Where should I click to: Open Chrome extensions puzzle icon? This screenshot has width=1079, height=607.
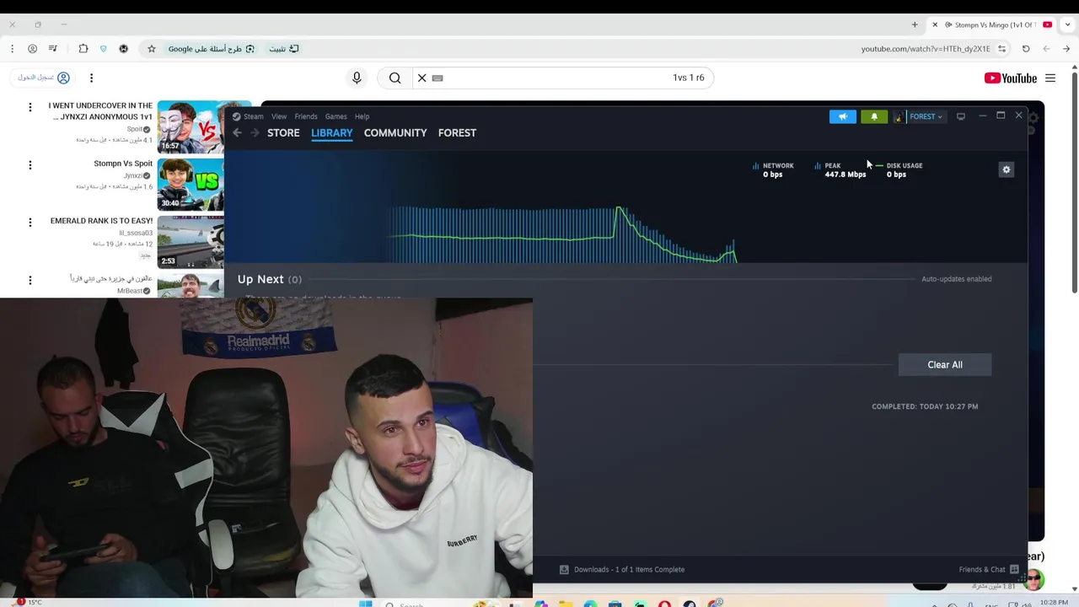pos(83,49)
